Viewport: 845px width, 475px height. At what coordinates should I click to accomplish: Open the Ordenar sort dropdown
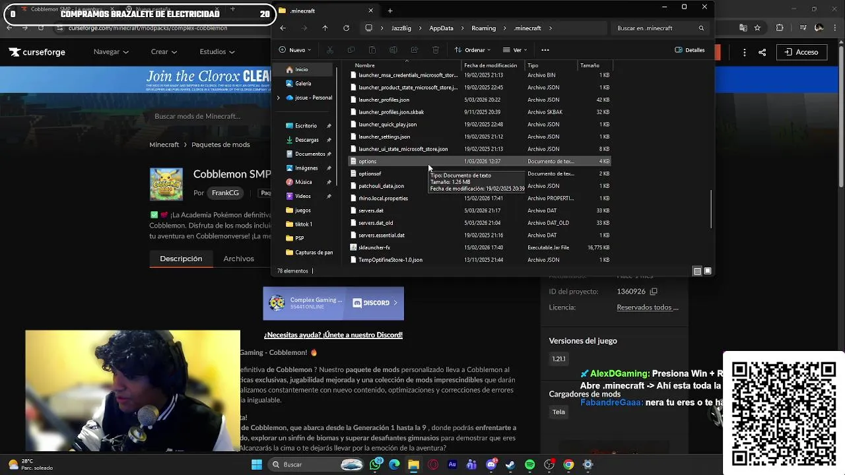[473, 50]
